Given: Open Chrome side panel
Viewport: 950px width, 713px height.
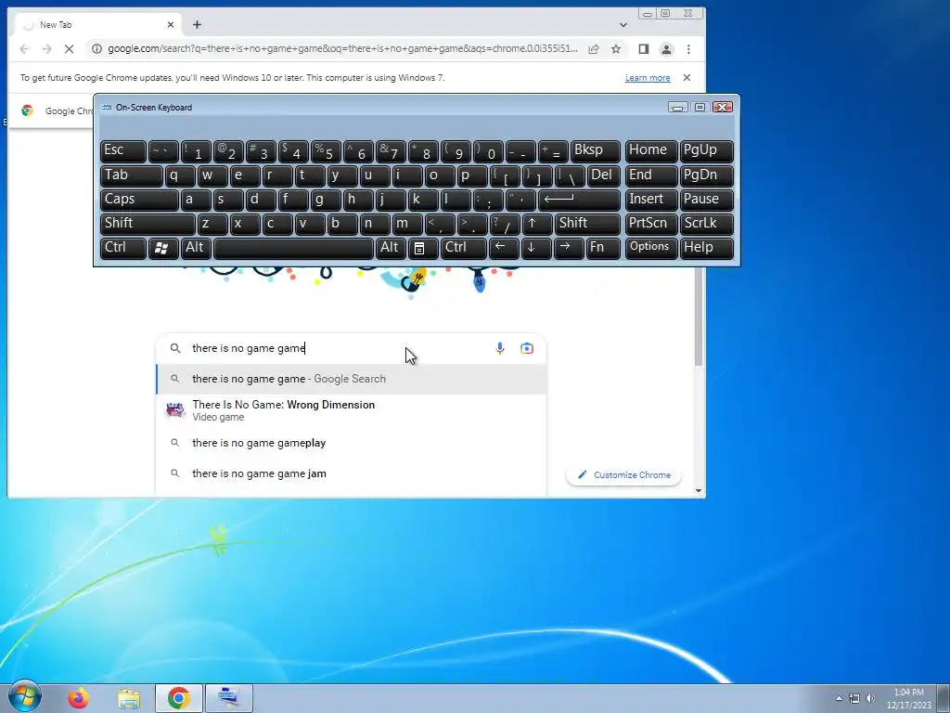Looking at the screenshot, I should pos(644,49).
